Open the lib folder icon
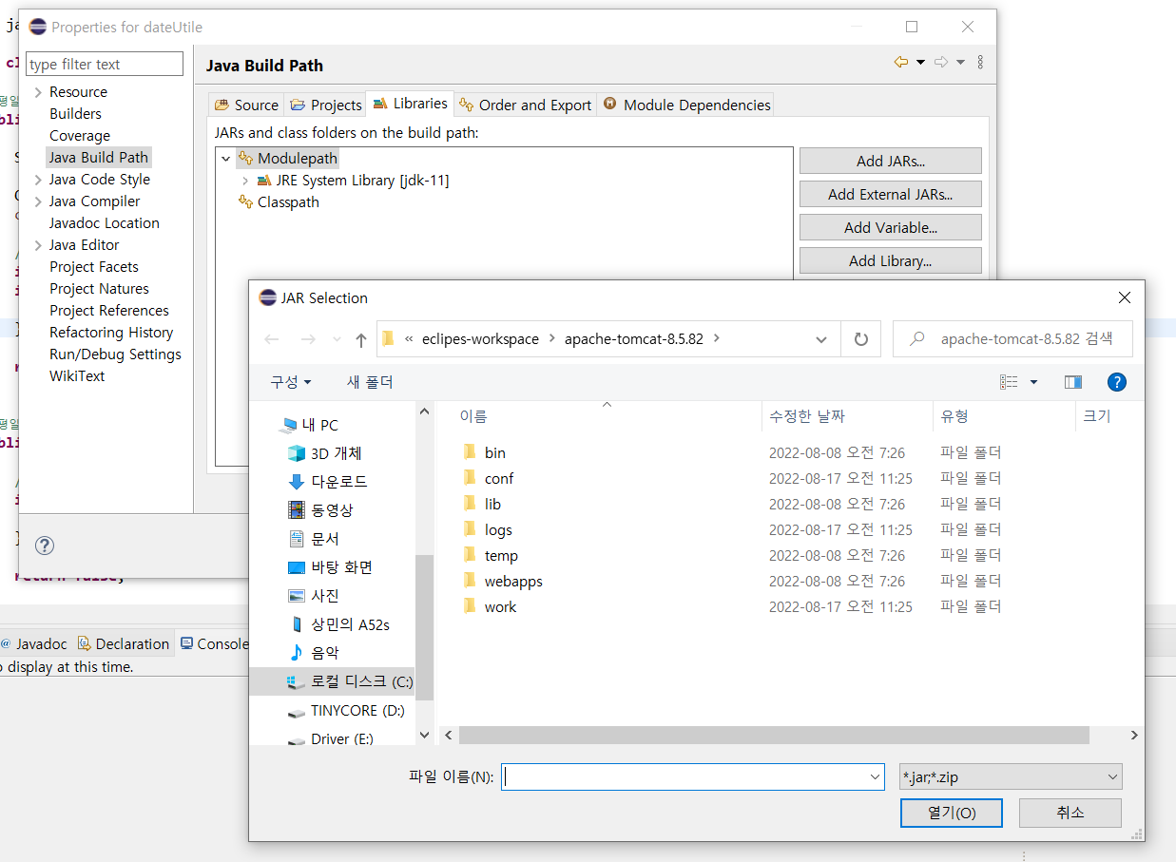Viewport: 1176px width, 862px height. tap(470, 504)
